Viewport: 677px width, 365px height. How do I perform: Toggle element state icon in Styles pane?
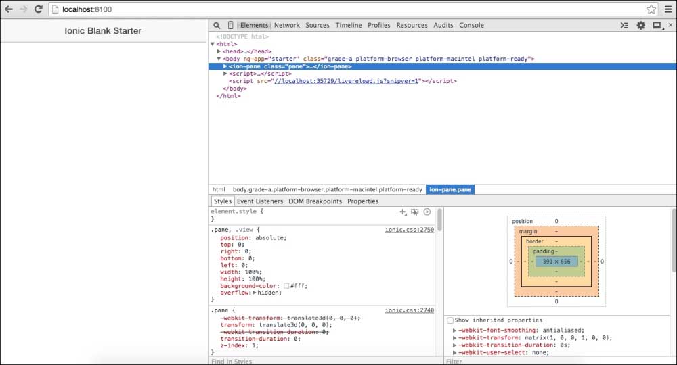(415, 212)
